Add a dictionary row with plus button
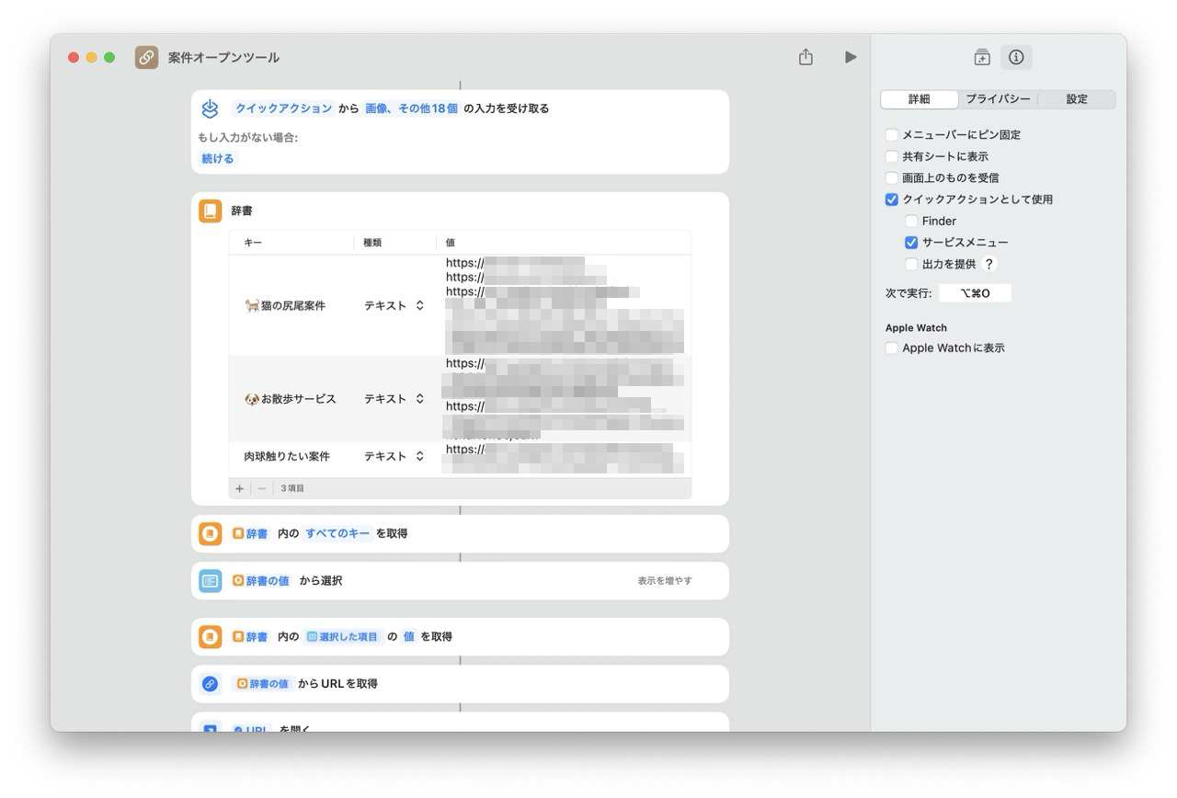 [240, 488]
